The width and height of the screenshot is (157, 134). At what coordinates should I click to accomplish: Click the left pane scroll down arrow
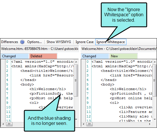click(76, 119)
